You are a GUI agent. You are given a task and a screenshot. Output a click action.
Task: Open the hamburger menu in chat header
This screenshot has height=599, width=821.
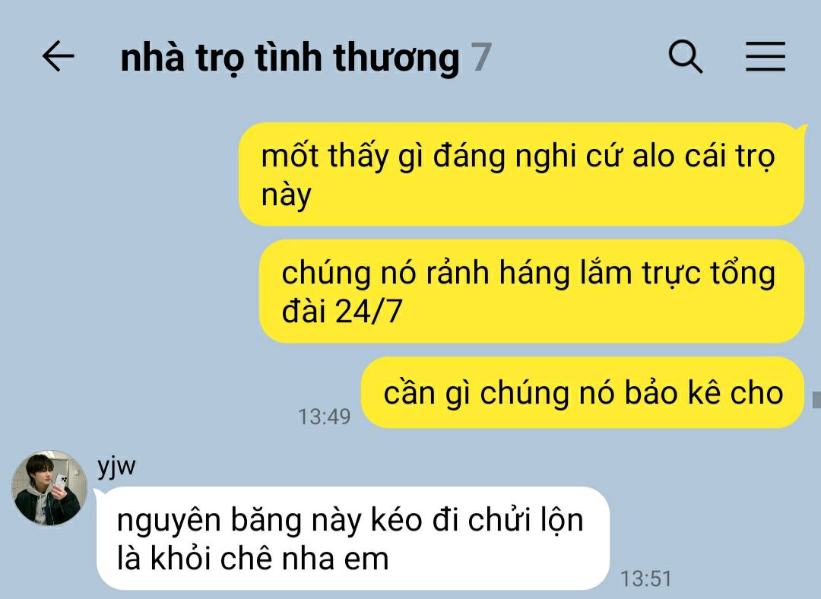point(765,56)
